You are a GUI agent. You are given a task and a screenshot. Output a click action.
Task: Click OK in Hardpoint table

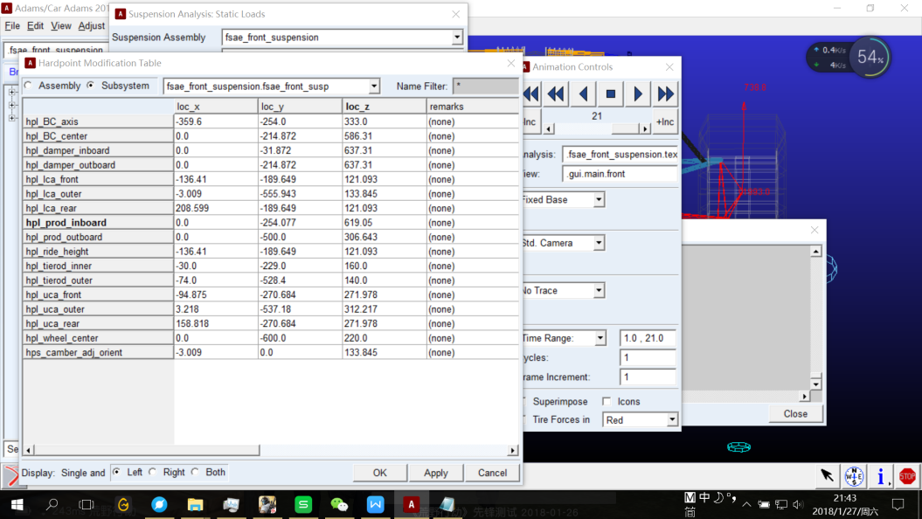[x=380, y=473]
